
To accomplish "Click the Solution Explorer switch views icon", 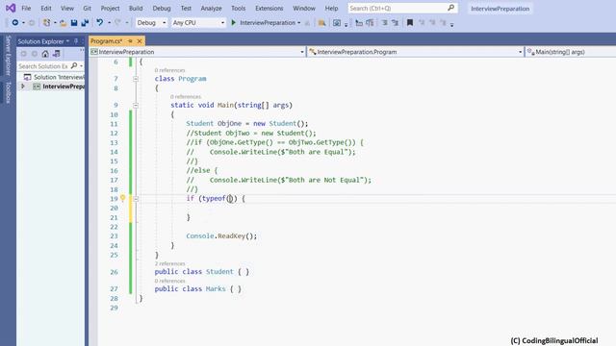I will (x=57, y=54).
